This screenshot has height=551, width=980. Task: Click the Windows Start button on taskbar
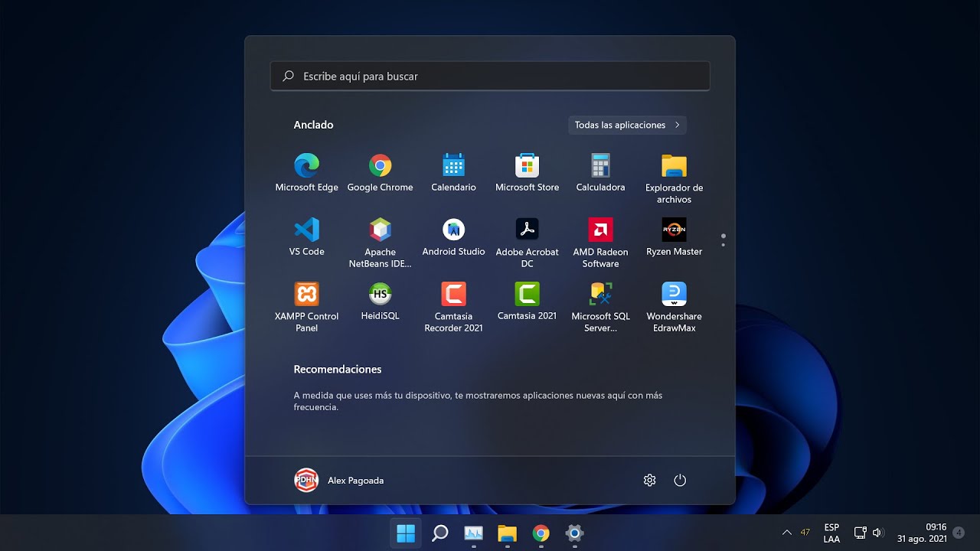[x=406, y=533]
